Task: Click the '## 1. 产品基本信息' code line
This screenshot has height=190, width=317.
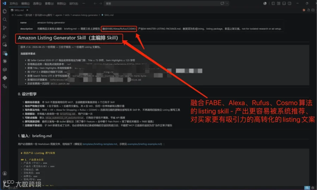Action: (32, 159)
